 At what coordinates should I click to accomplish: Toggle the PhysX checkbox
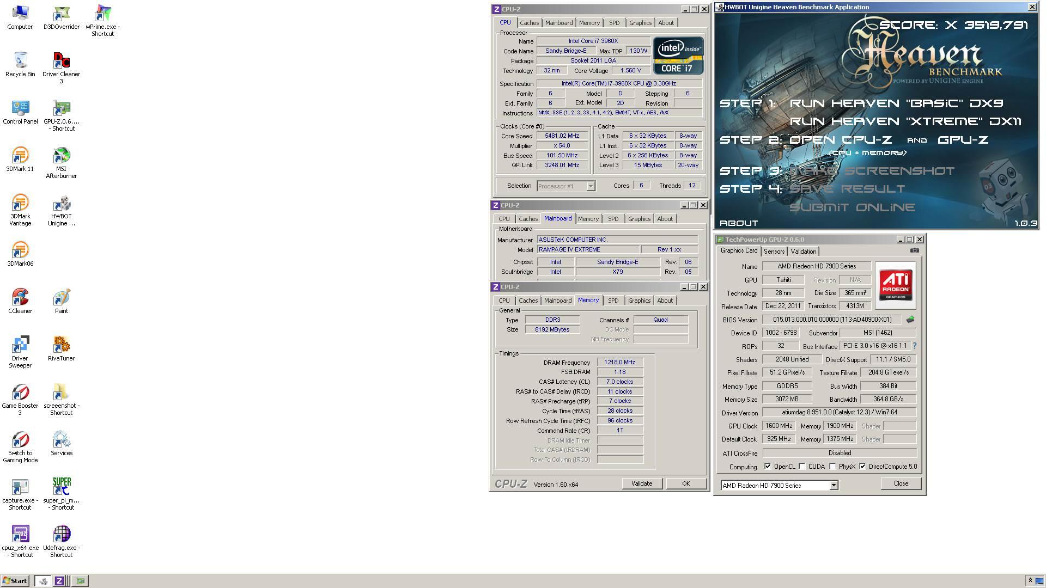(x=832, y=467)
